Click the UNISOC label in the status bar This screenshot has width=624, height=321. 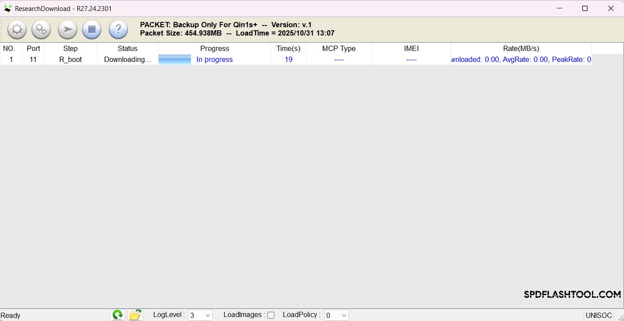point(599,315)
